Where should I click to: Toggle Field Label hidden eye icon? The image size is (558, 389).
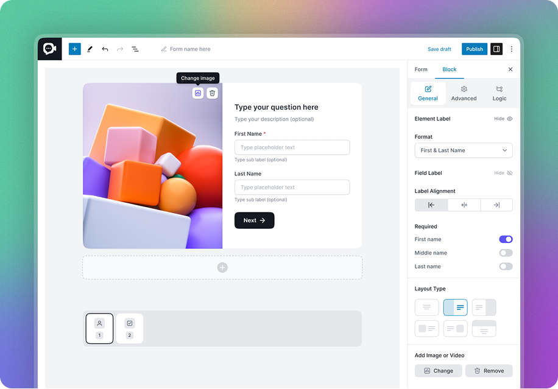(x=510, y=173)
